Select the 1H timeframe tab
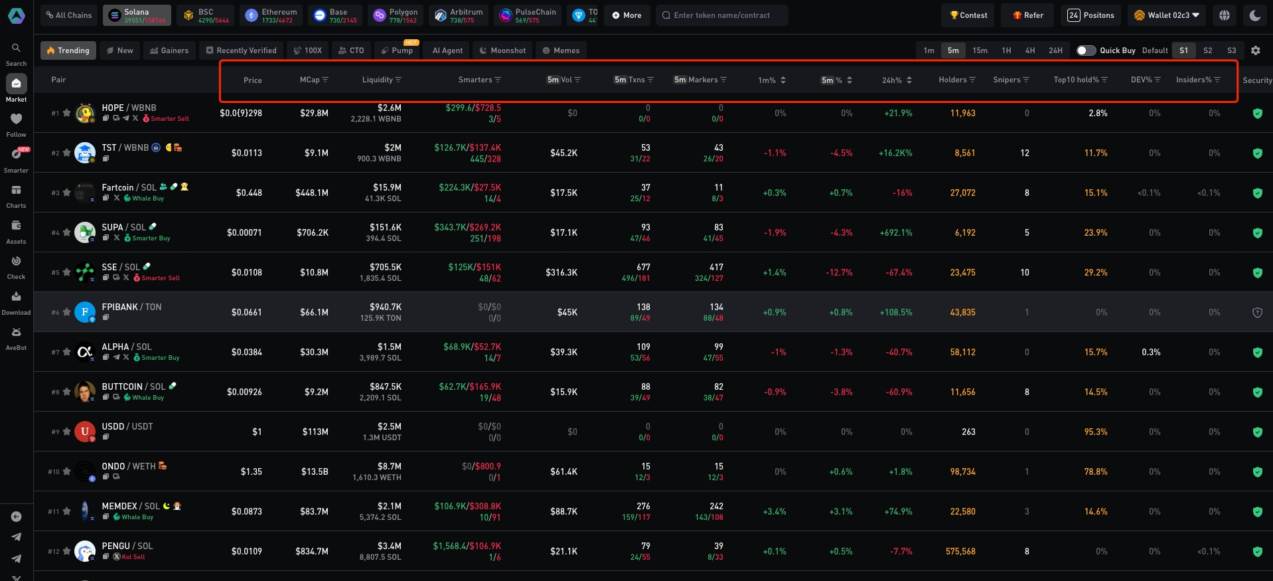This screenshot has height=581, width=1273. [x=1006, y=50]
